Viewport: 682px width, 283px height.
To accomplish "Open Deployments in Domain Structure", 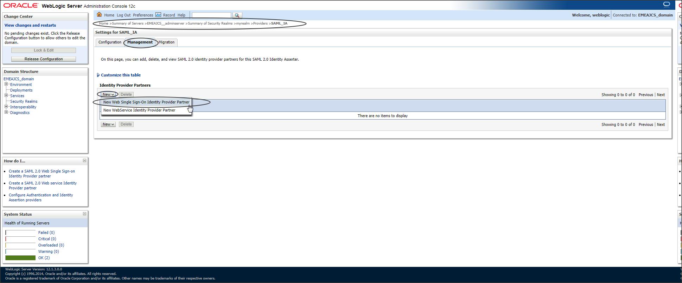I will pos(21,90).
